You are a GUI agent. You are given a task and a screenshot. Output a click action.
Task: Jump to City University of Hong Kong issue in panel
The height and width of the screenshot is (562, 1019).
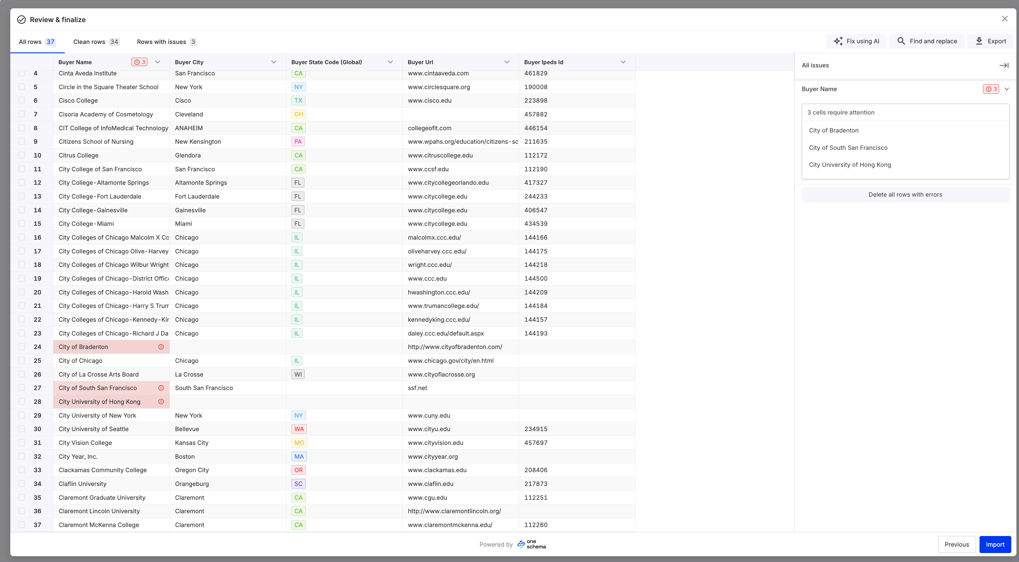coord(850,165)
